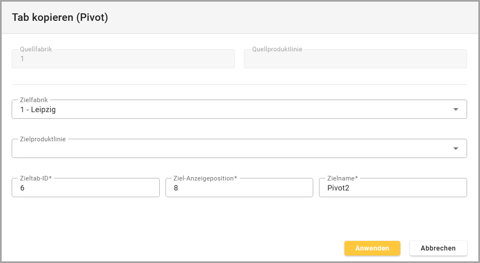Click the Zielname* label text
This screenshot has height=263, width=480.
coord(342,178)
